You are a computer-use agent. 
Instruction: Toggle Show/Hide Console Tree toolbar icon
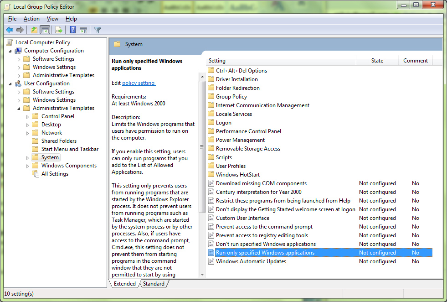click(45, 30)
